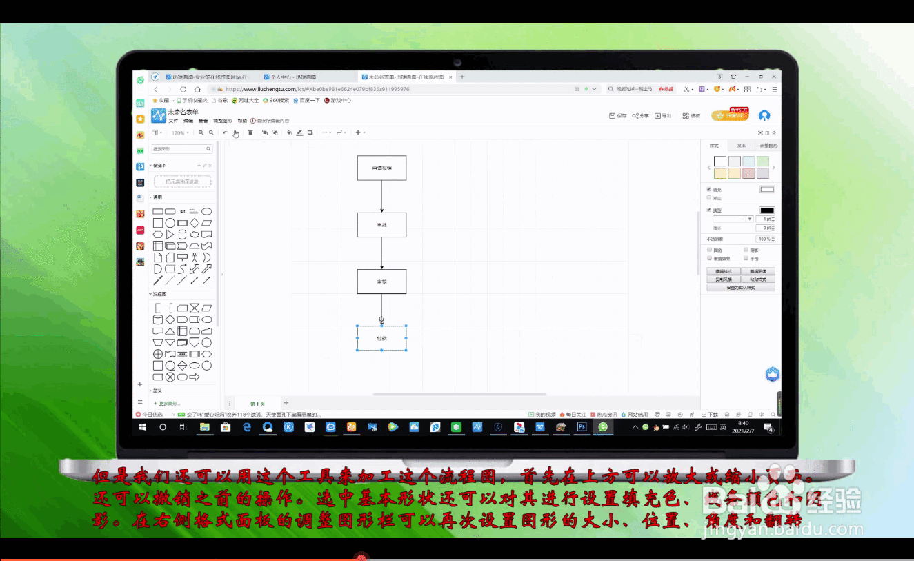
Task: Click the 粘贴样式 button
Action: (758, 279)
